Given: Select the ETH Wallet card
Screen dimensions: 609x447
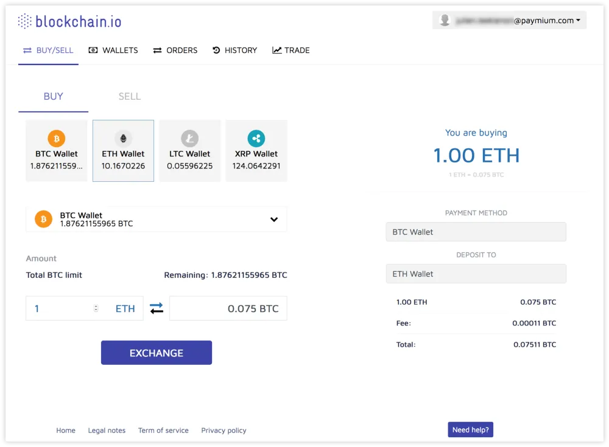Looking at the screenshot, I should 123,151.
